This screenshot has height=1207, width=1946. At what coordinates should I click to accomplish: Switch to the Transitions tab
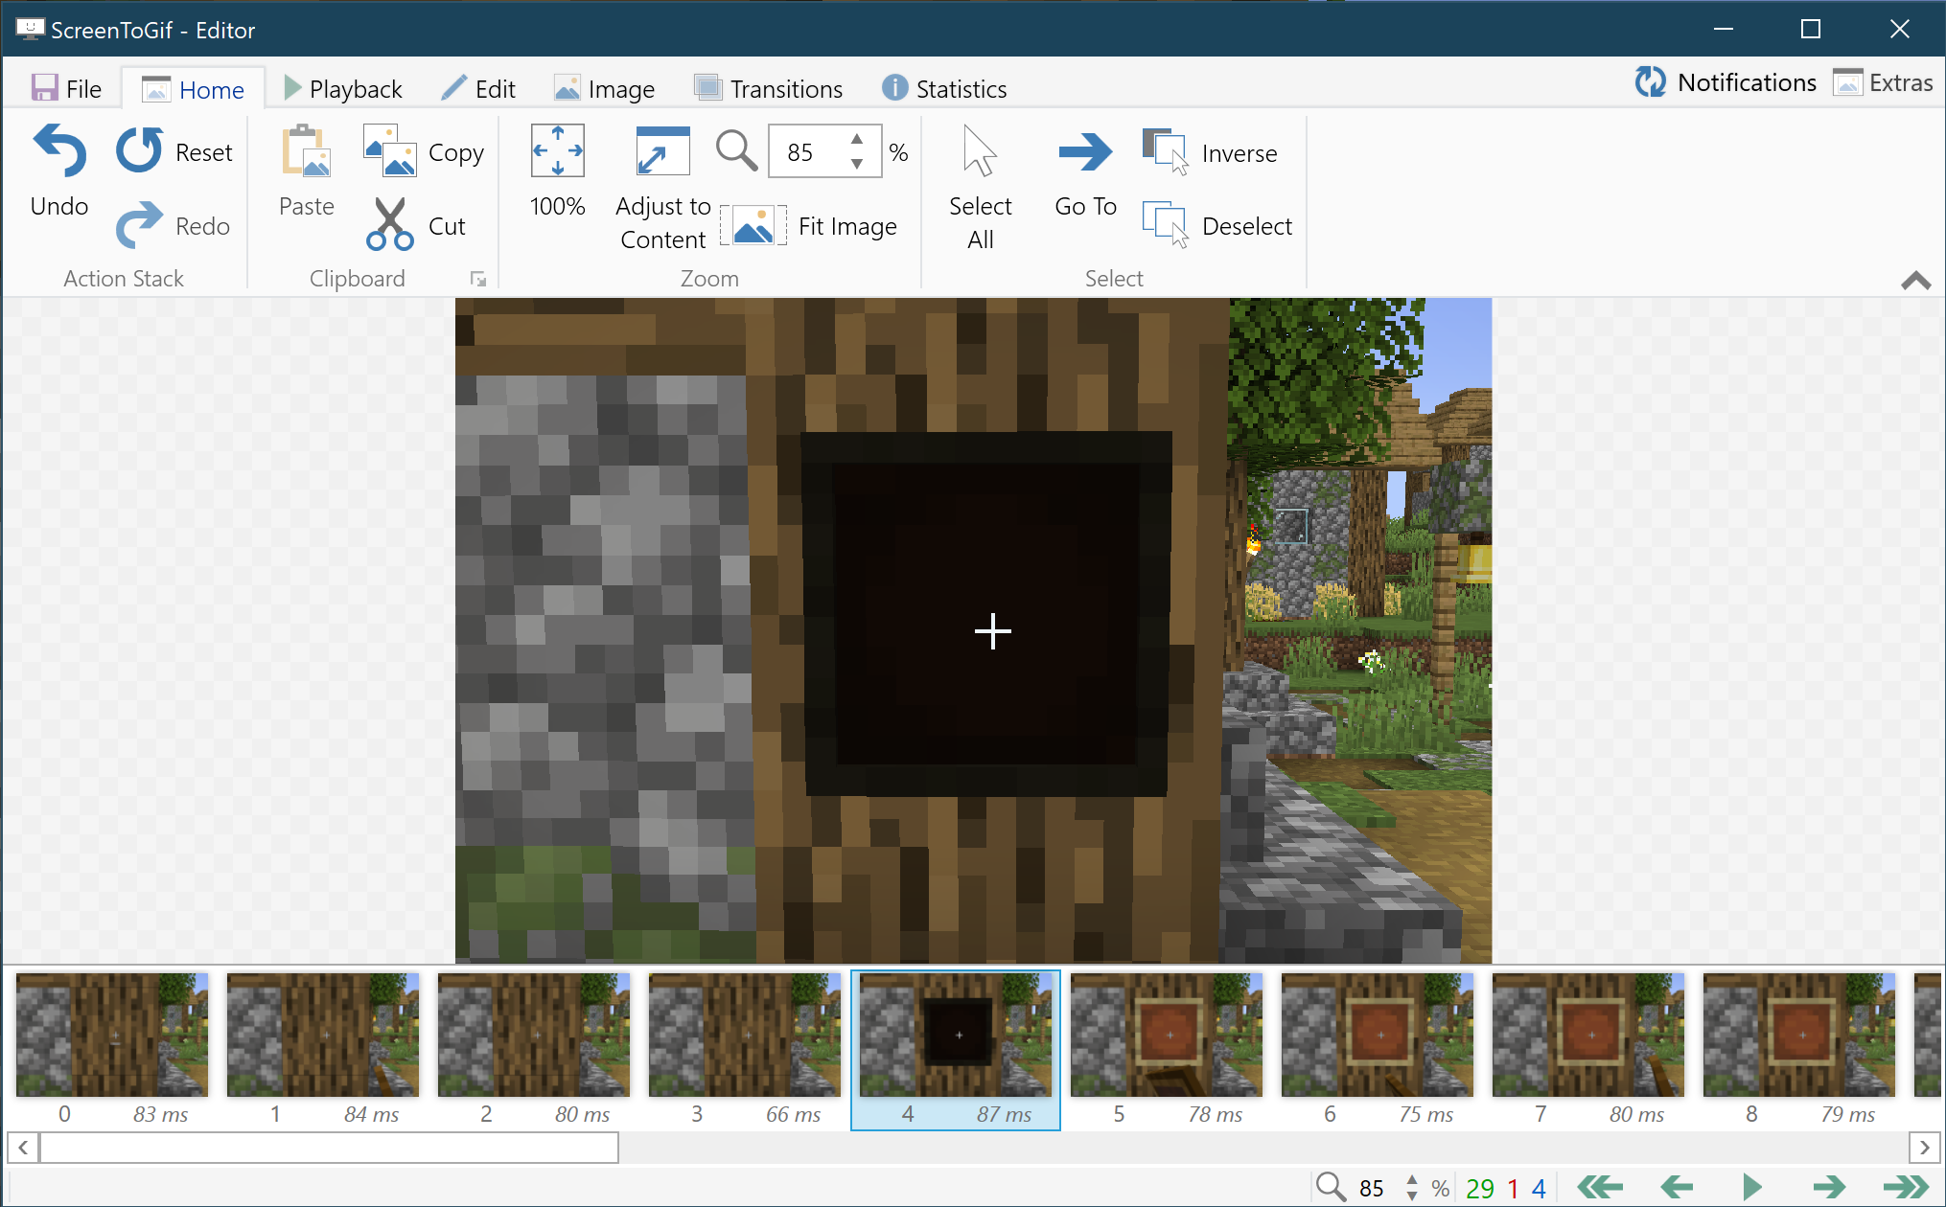click(769, 89)
